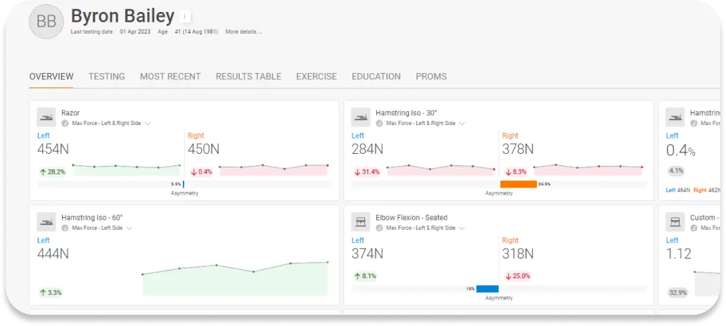Open the three-dot menu beside Byron Bailey
726x326 pixels.
pyautogui.click(x=184, y=16)
